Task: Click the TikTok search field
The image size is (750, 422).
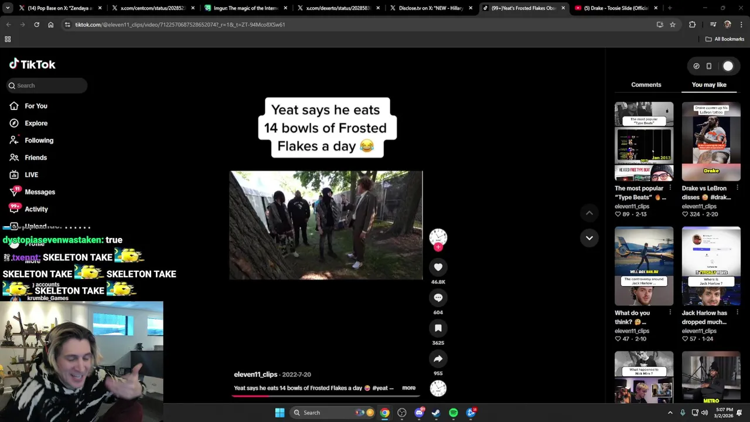Action: [47, 86]
